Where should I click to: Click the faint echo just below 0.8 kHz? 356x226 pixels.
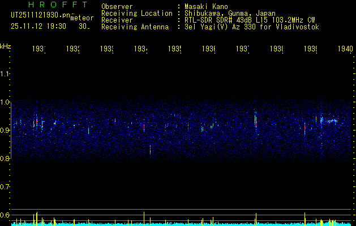[150, 149]
